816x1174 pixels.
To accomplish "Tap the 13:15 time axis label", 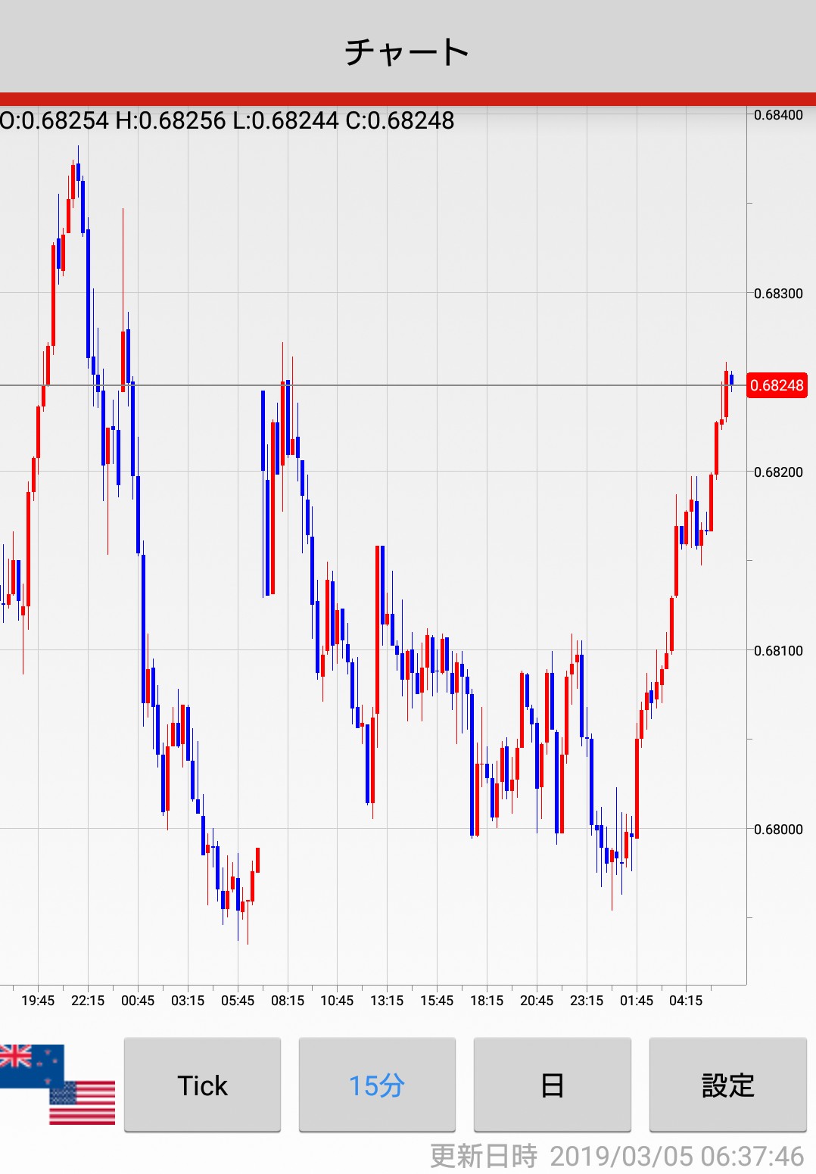I will click(387, 1000).
